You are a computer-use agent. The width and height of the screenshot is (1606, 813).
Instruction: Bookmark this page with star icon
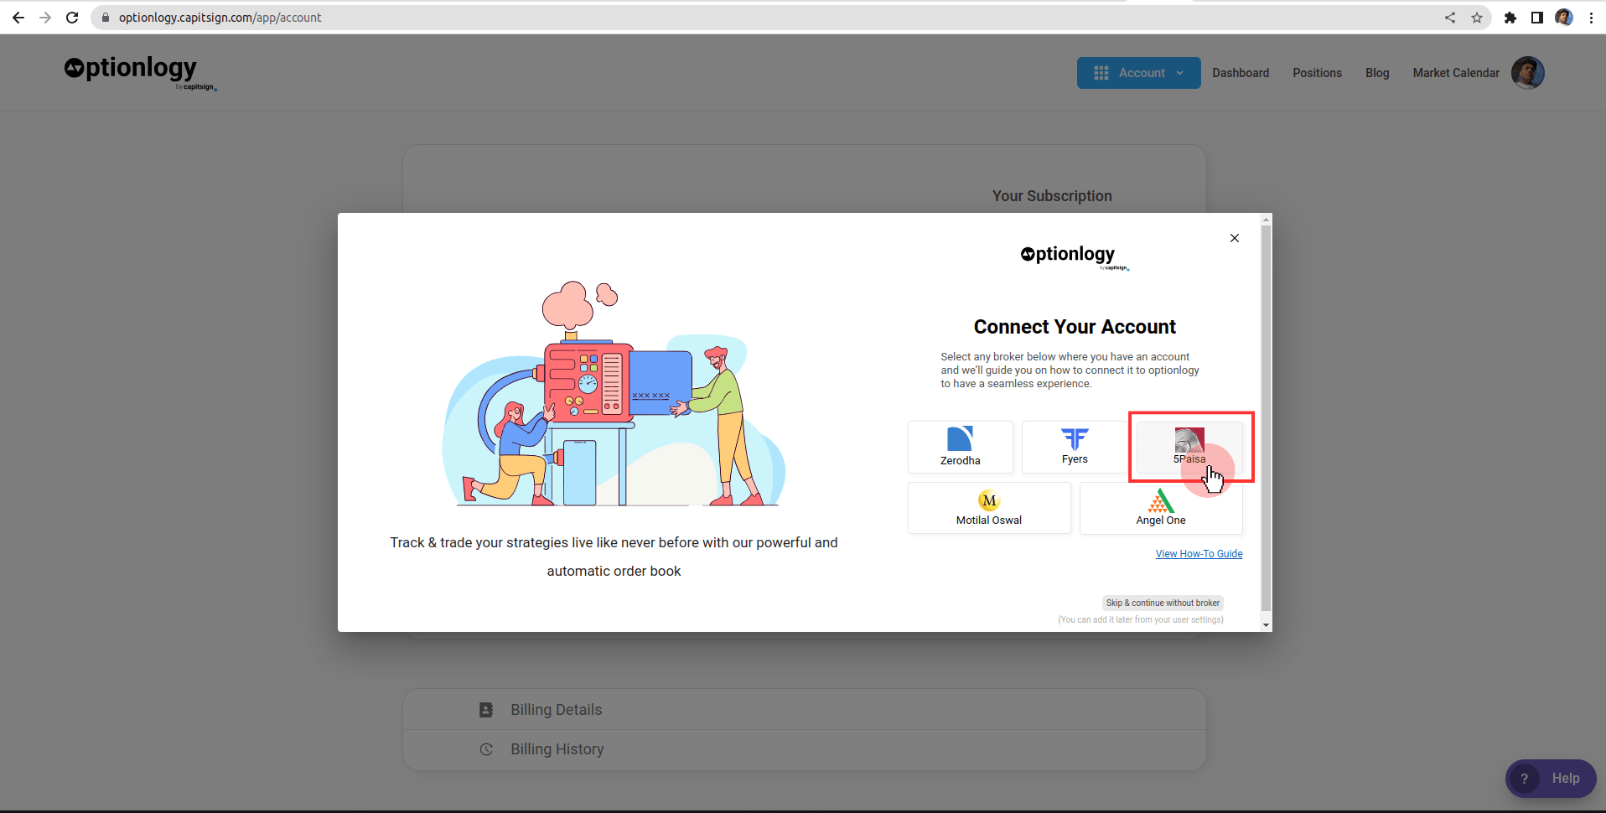[1477, 18]
